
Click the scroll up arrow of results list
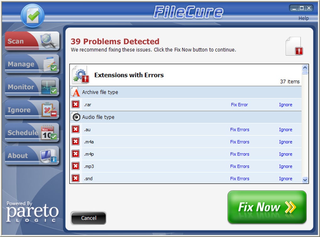[305, 67]
